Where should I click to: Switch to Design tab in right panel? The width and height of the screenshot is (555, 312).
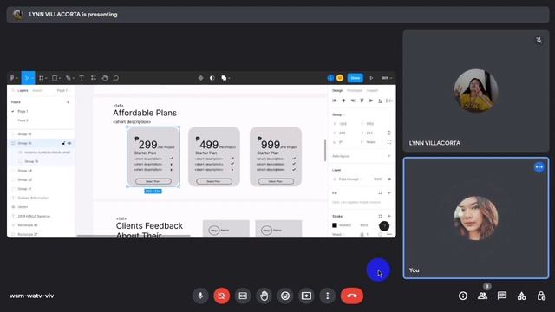337,90
